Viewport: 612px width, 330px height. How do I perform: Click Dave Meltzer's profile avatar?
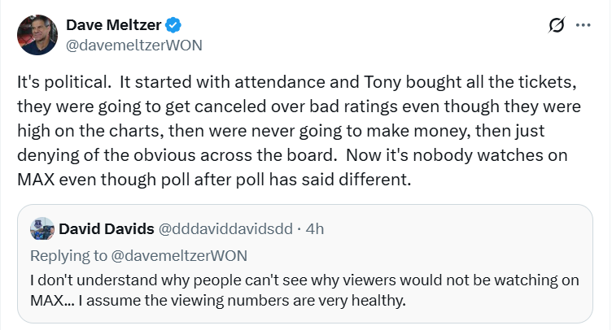[x=37, y=36]
